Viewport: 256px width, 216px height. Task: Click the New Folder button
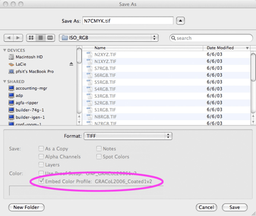(26, 207)
